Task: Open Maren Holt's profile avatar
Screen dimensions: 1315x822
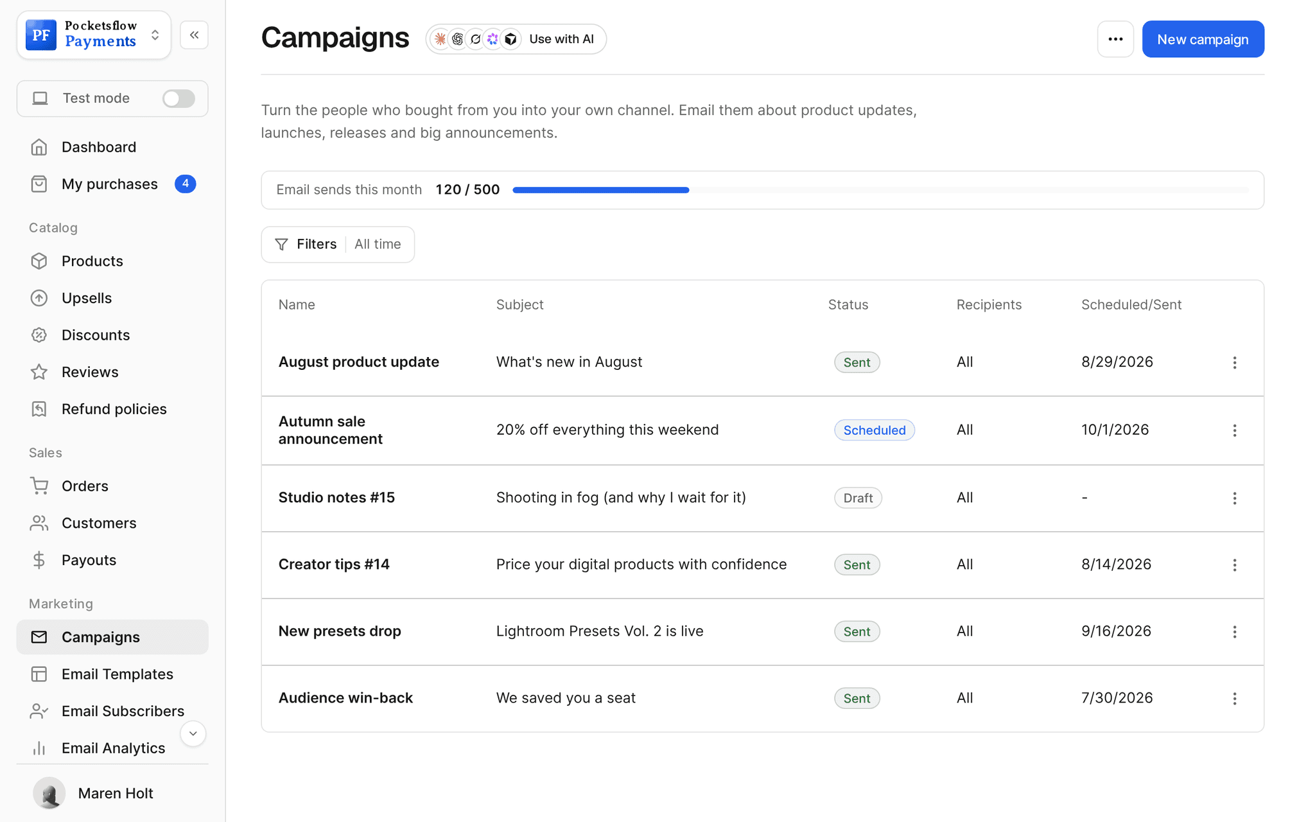Action: (49, 793)
